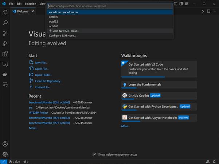Close the Welcome tab

pyautogui.click(x=33, y=11)
